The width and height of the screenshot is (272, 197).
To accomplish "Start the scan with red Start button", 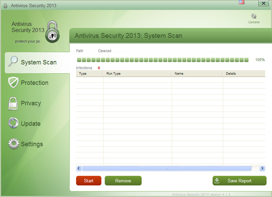I will click(x=89, y=181).
